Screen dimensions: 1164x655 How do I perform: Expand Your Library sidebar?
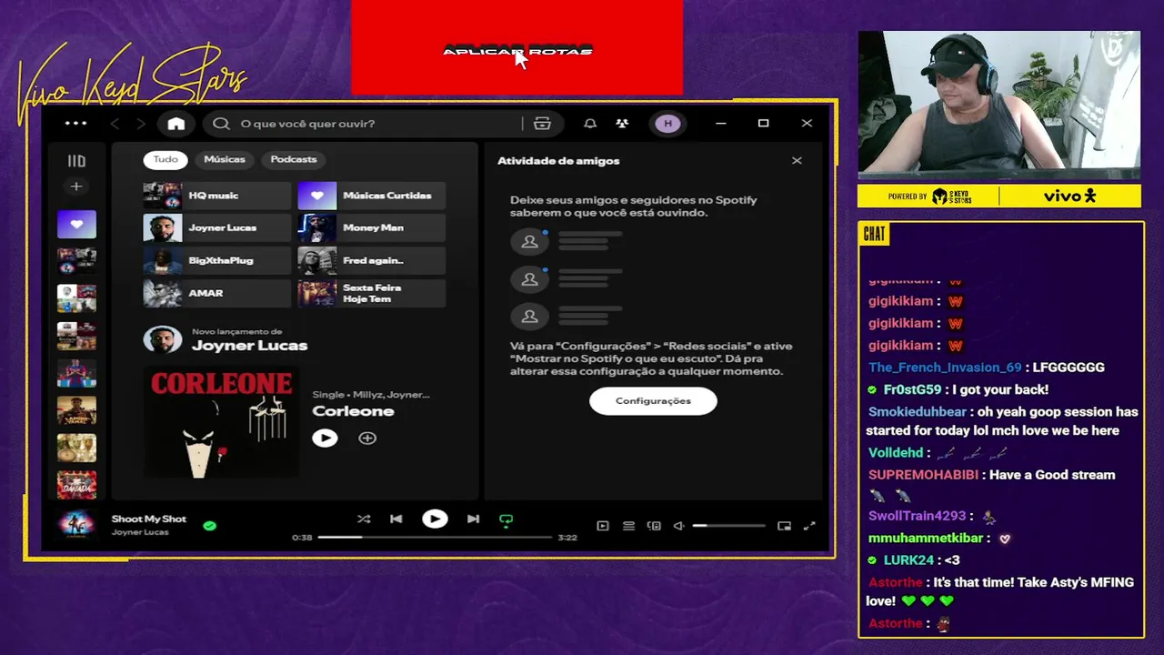click(x=76, y=161)
